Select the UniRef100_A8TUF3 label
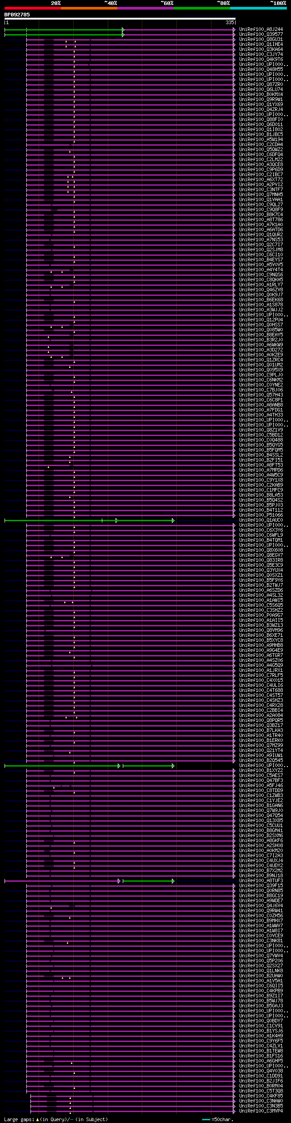Image resolution: width=291 pixels, height=1123 pixels. click(261, 881)
